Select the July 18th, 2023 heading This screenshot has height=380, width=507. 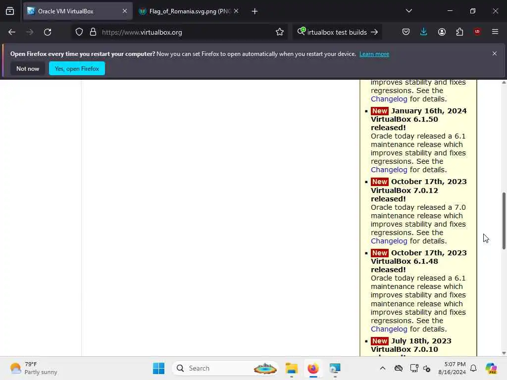coord(421,341)
